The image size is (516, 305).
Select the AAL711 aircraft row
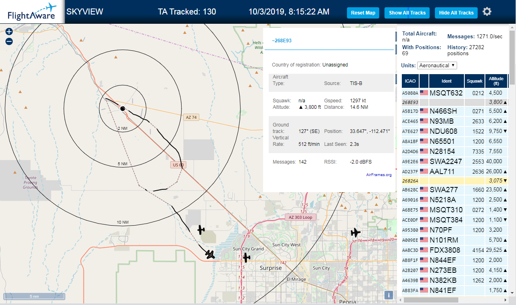pyautogui.click(x=455, y=172)
